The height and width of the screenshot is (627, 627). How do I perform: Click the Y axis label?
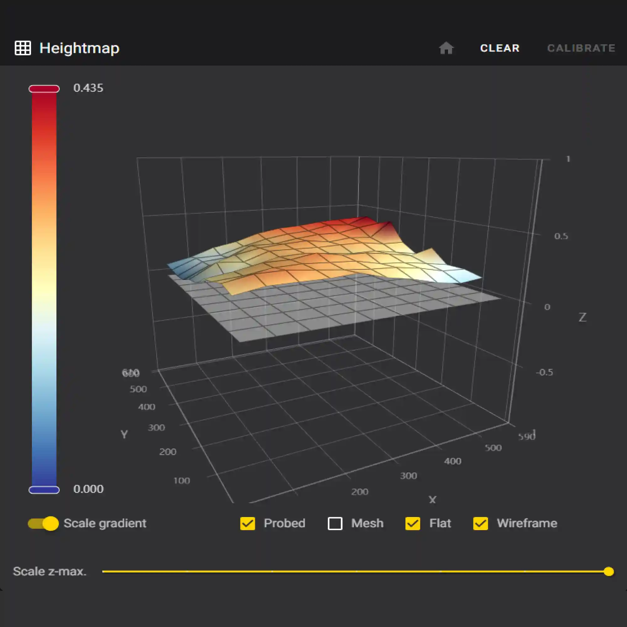(x=124, y=434)
